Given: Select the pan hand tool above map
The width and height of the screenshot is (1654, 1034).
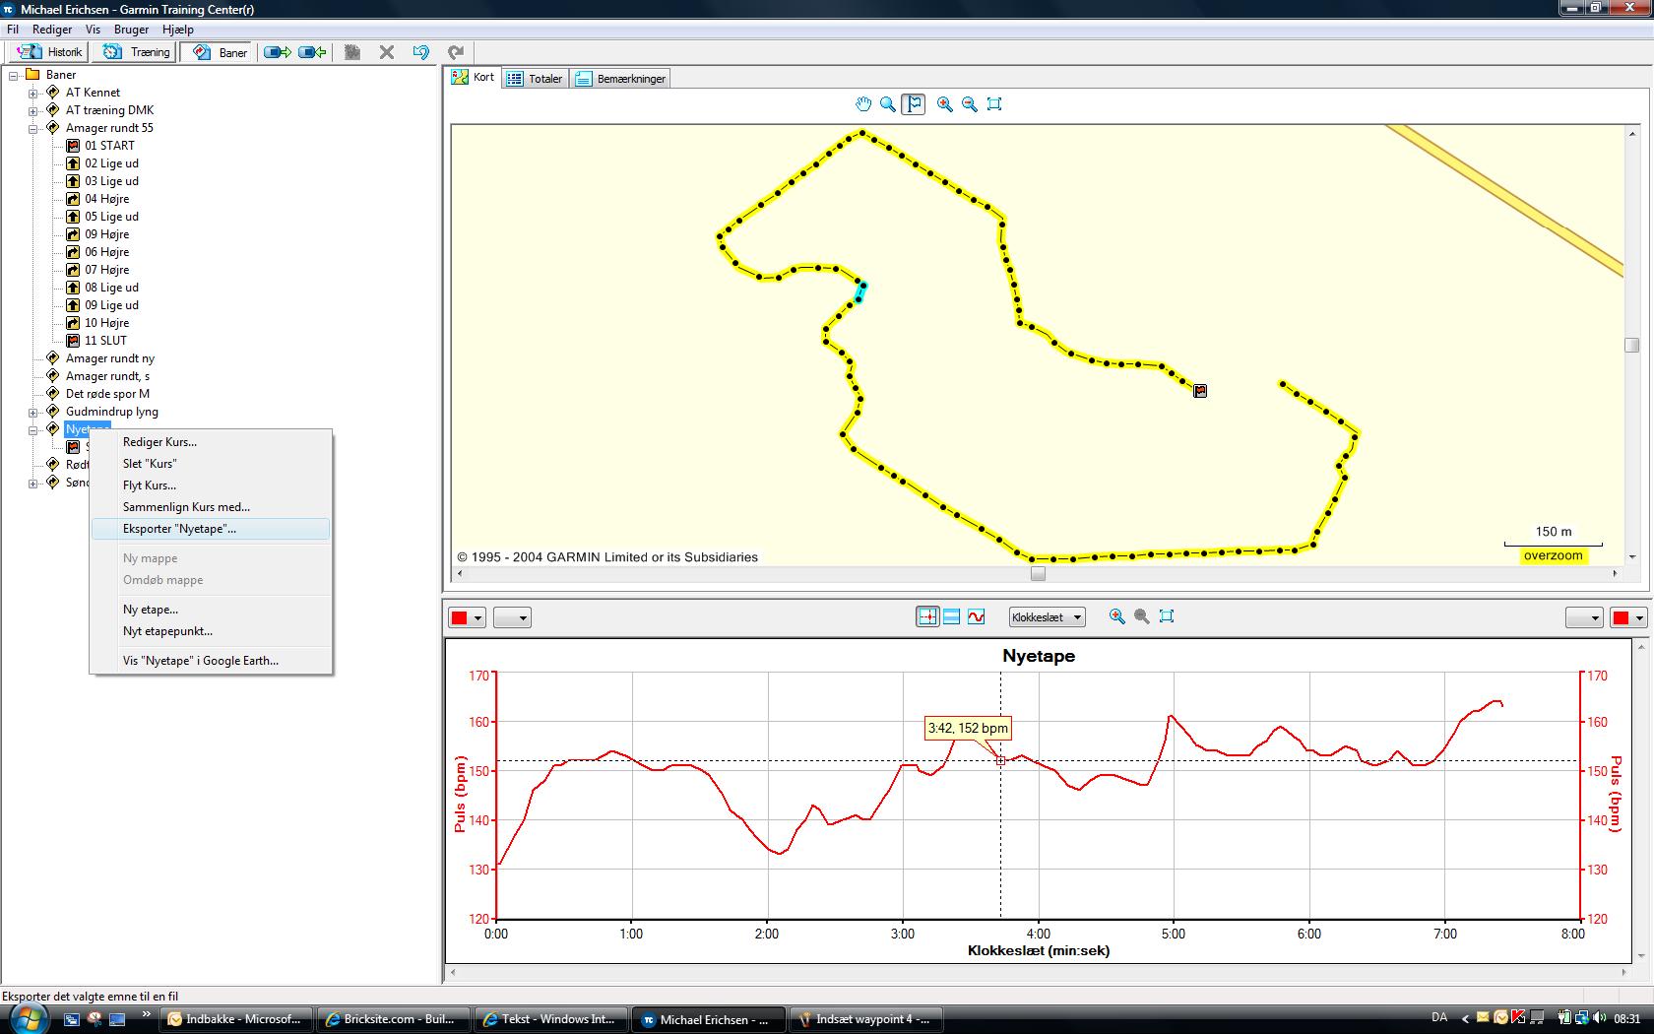Looking at the screenshot, I should coord(863,104).
